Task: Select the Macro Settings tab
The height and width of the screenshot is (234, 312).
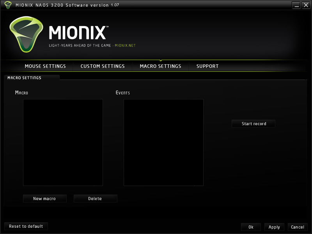Action: (x=160, y=66)
